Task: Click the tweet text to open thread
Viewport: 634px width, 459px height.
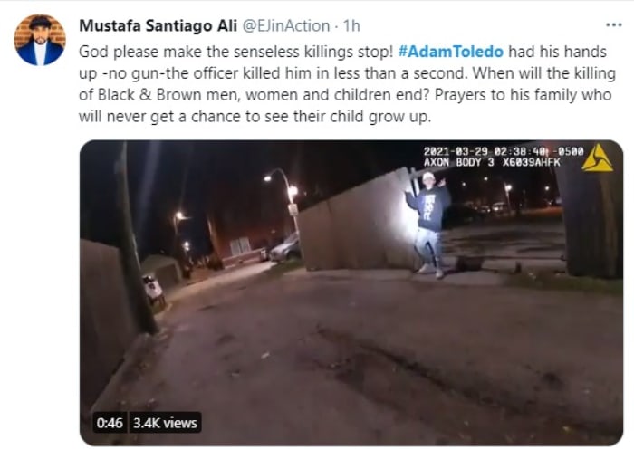Action: tap(347, 84)
